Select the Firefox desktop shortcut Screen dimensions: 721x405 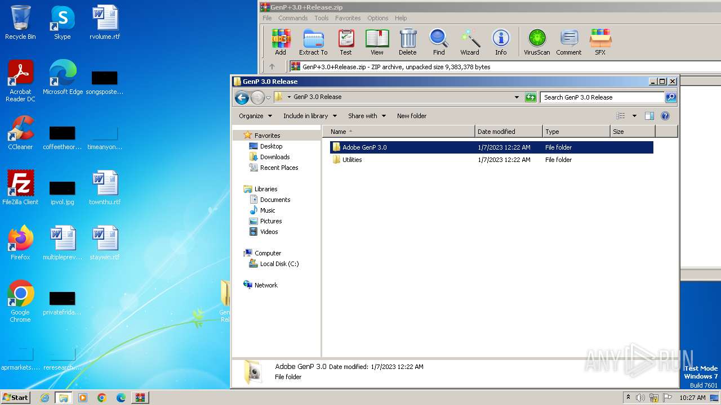pos(20,243)
